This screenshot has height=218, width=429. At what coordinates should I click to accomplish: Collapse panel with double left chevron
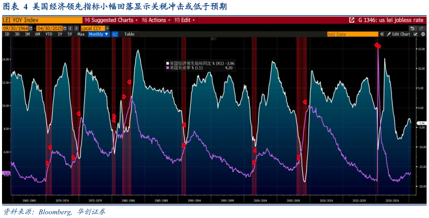(x=382, y=34)
